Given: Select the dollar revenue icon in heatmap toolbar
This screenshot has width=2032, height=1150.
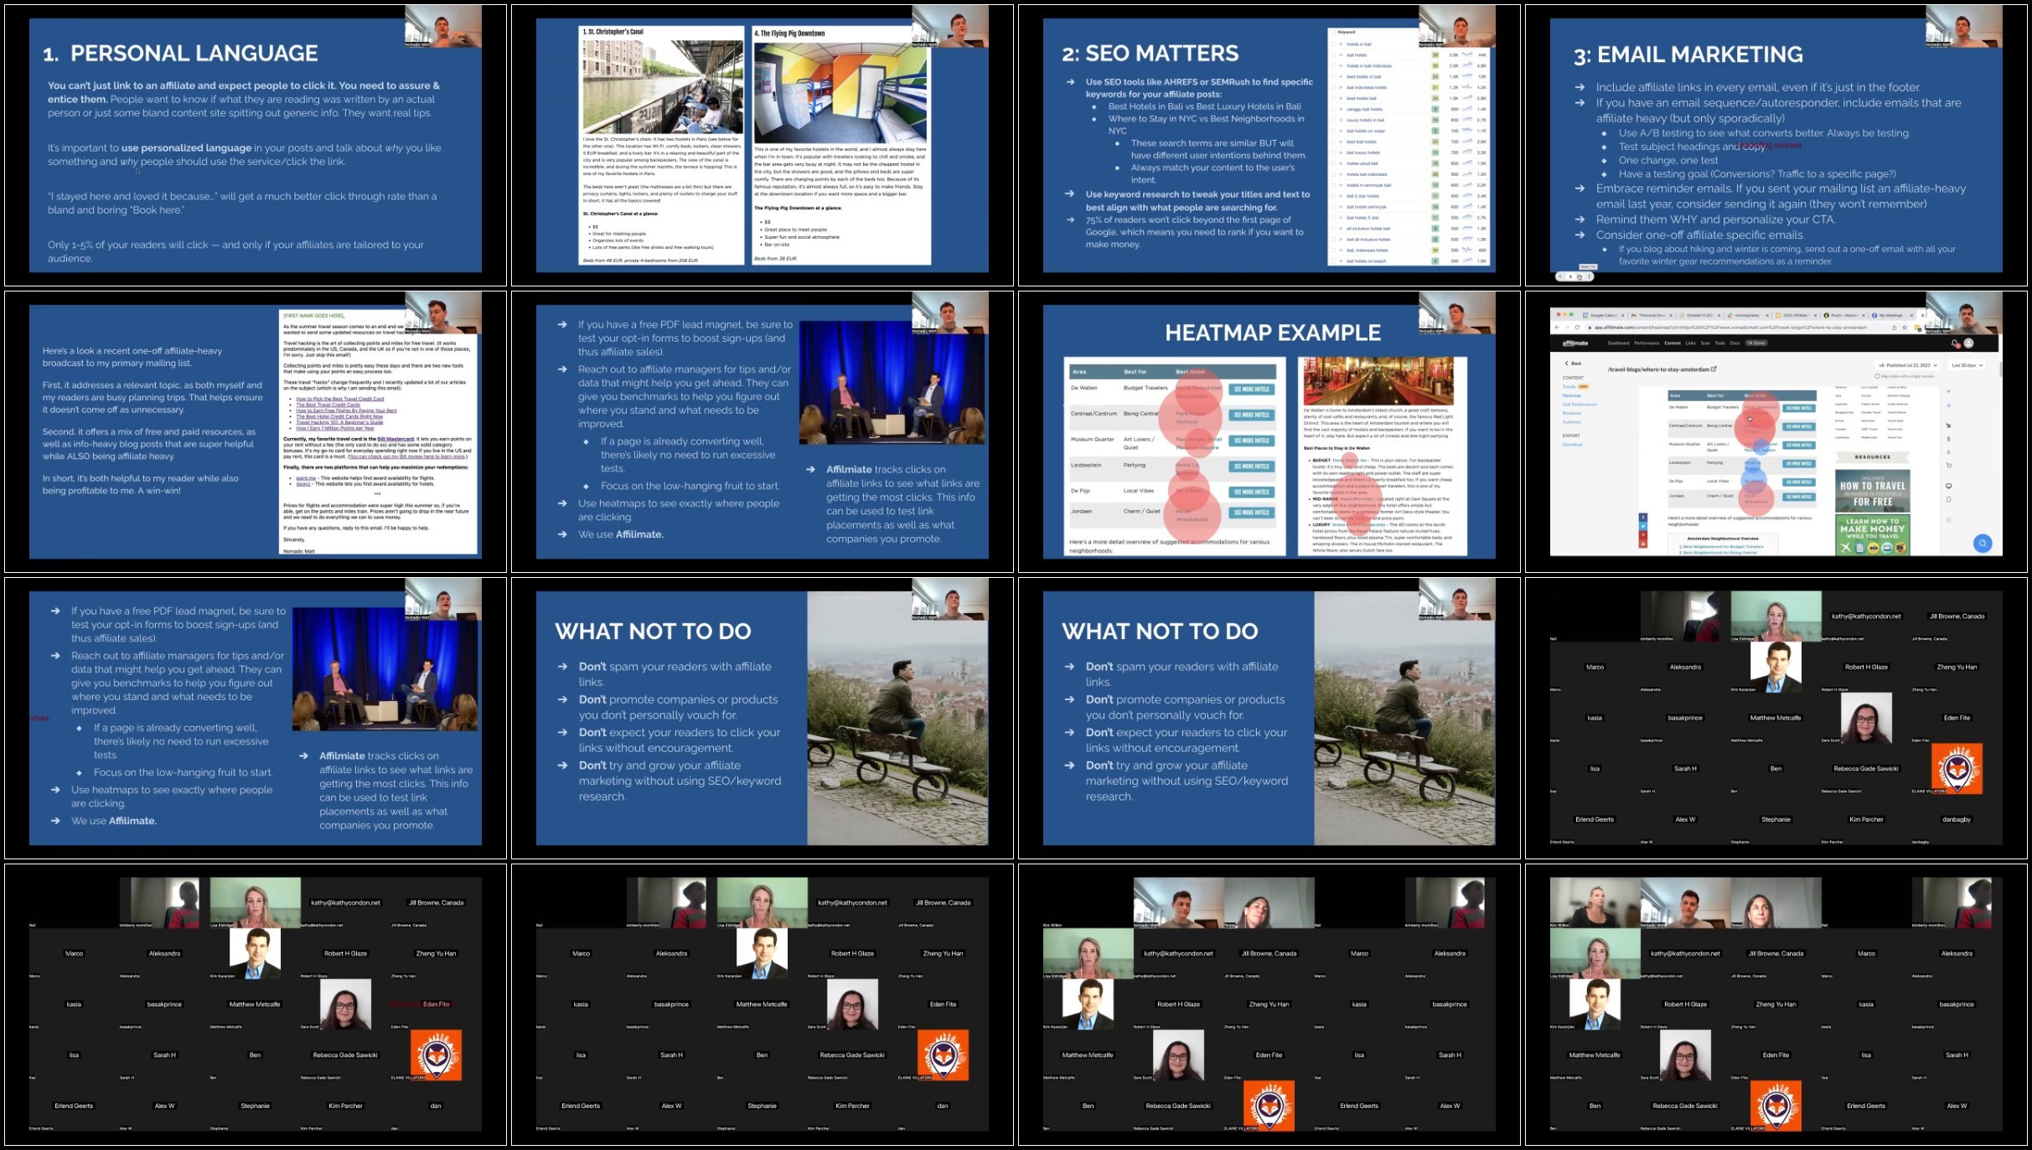Looking at the screenshot, I should tap(1948, 439).
